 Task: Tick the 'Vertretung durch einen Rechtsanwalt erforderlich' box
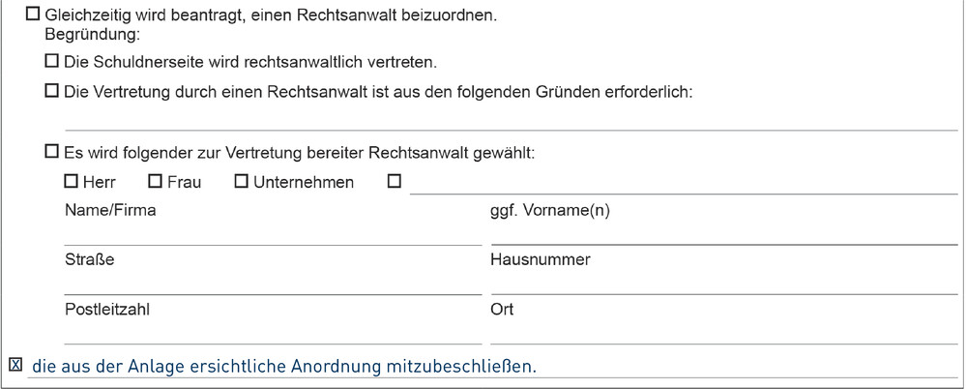click(x=52, y=92)
